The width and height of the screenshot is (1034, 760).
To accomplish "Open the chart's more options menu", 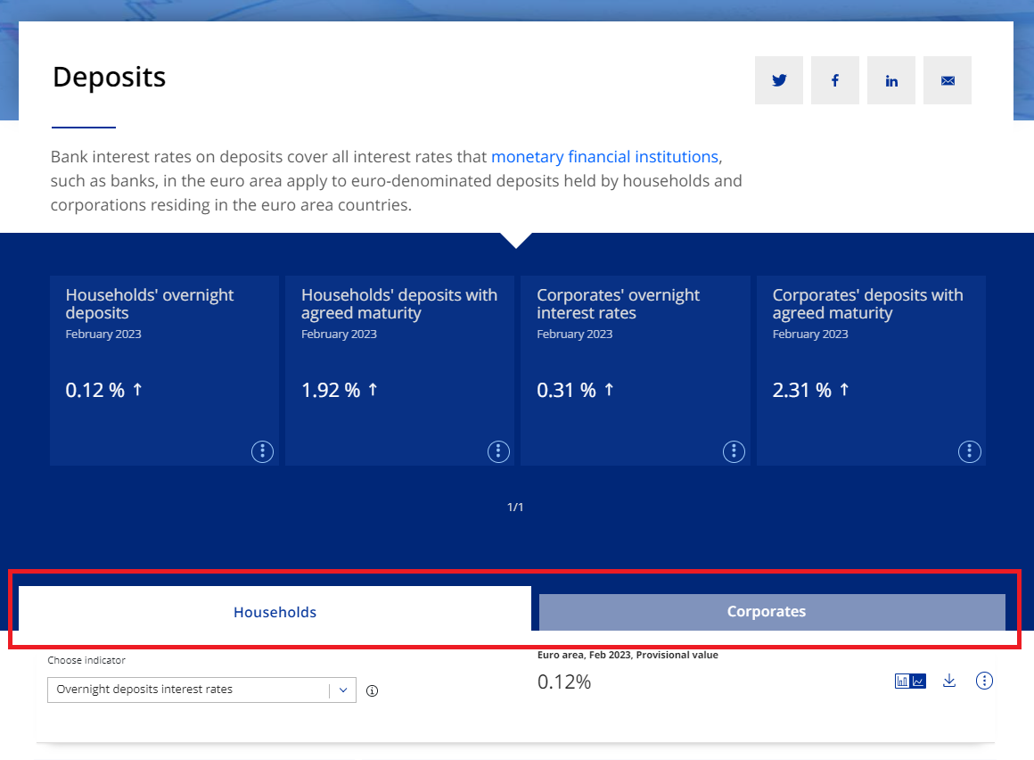I will tap(984, 682).
